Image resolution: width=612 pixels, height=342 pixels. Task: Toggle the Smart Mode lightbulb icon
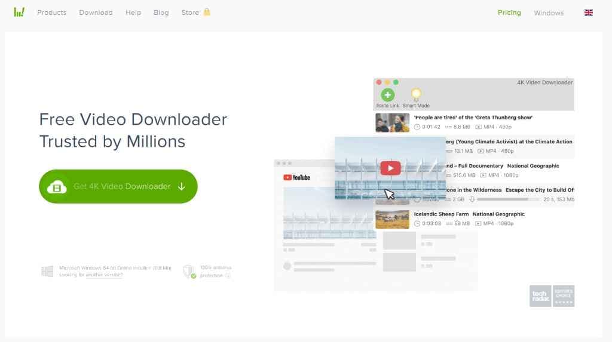click(x=416, y=94)
